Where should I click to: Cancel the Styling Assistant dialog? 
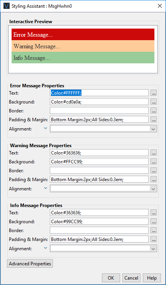pyautogui.click(x=131, y=278)
